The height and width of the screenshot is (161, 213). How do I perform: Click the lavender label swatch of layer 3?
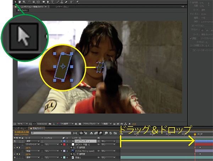[x=64, y=151]
